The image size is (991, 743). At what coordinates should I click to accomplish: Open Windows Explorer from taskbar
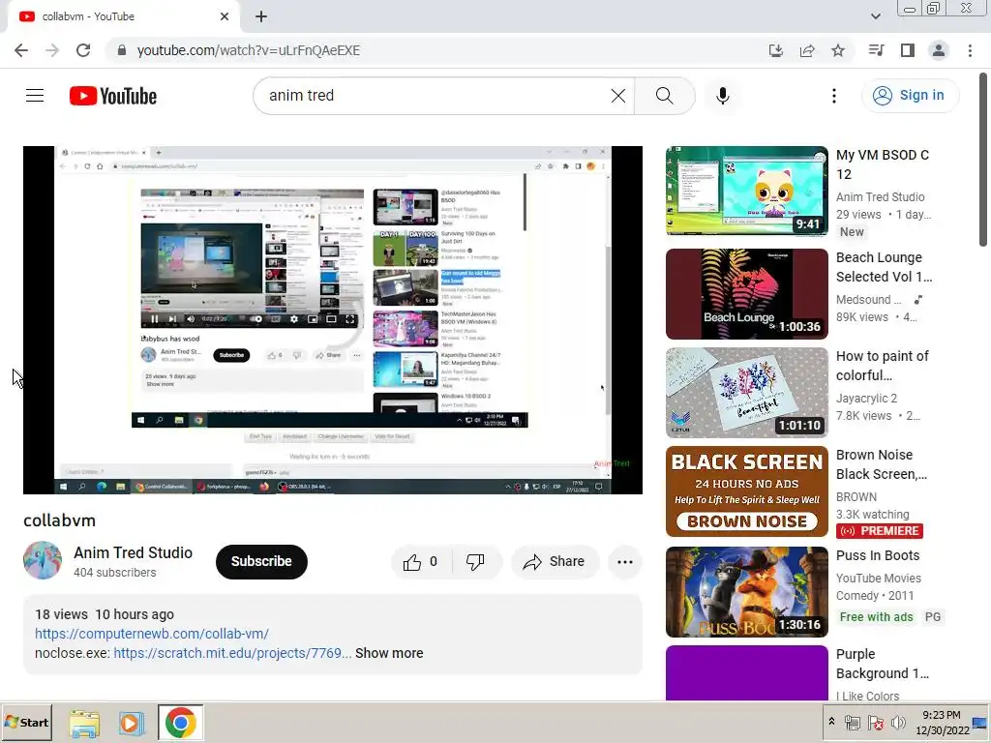pos(84,723)
